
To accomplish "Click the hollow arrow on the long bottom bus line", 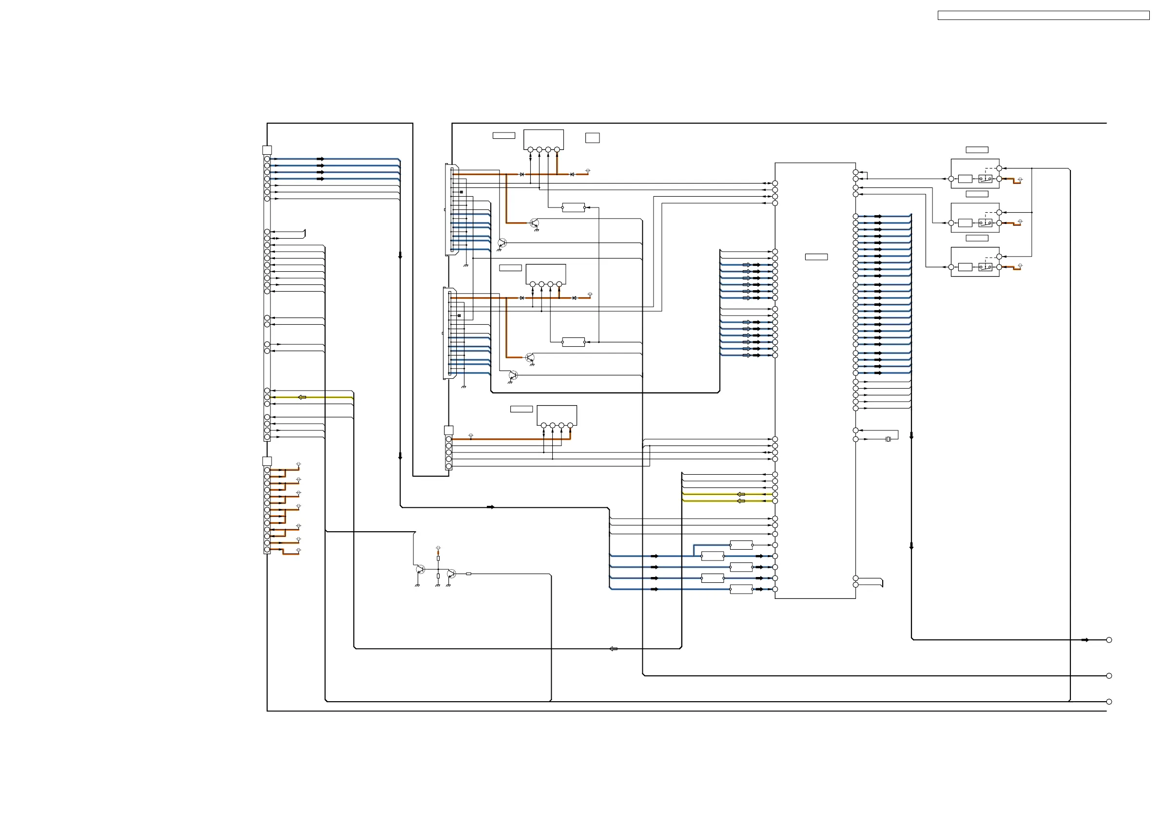I will pos(613,649).
